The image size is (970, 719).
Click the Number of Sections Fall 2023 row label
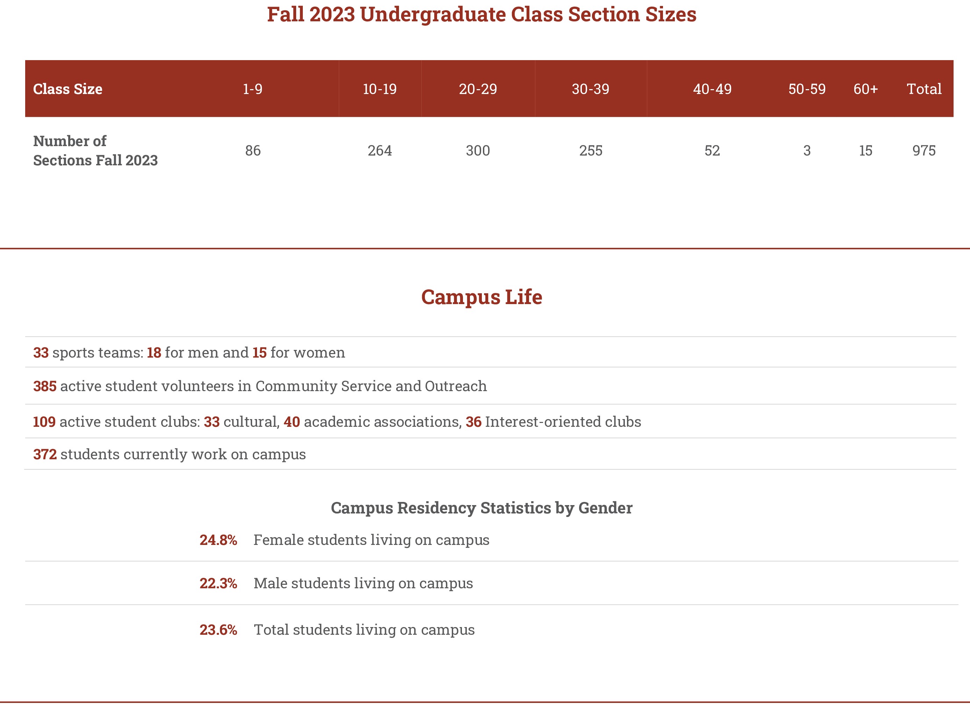point(95,151)
